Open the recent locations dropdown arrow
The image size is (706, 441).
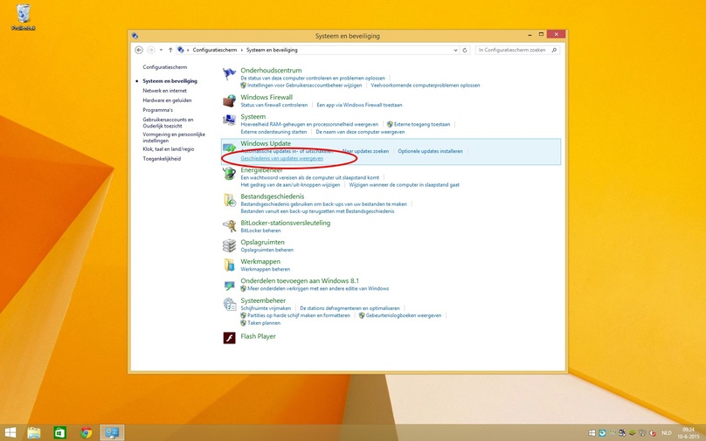(x=161, y=50)
